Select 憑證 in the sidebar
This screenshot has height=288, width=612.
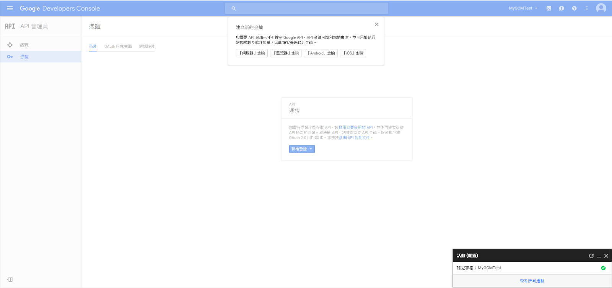pyautogui.click(x=41, y=57)
